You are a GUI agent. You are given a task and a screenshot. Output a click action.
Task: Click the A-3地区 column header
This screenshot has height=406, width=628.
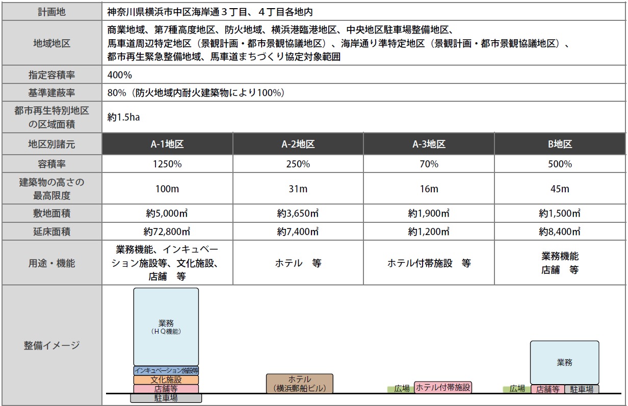[429, 144]
